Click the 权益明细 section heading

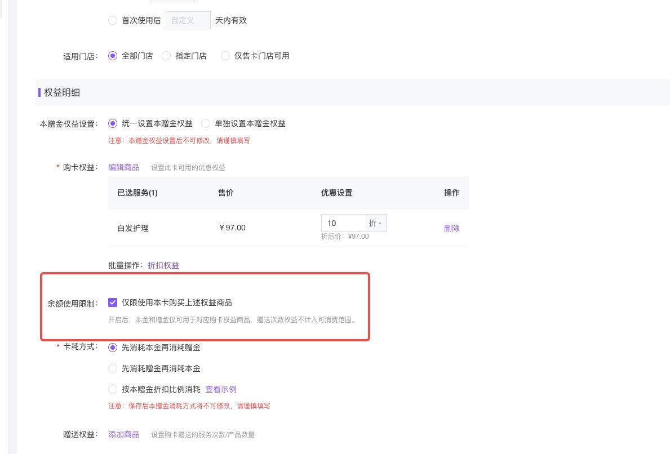click(x=62, y=92)
